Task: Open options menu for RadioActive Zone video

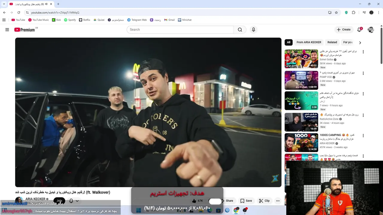Action: coord(363,115)
